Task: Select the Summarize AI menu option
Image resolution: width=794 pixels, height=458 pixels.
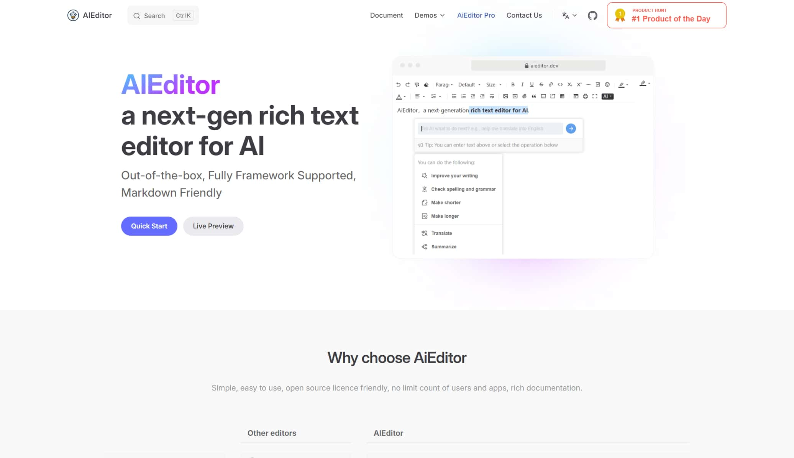Action: 443,246
